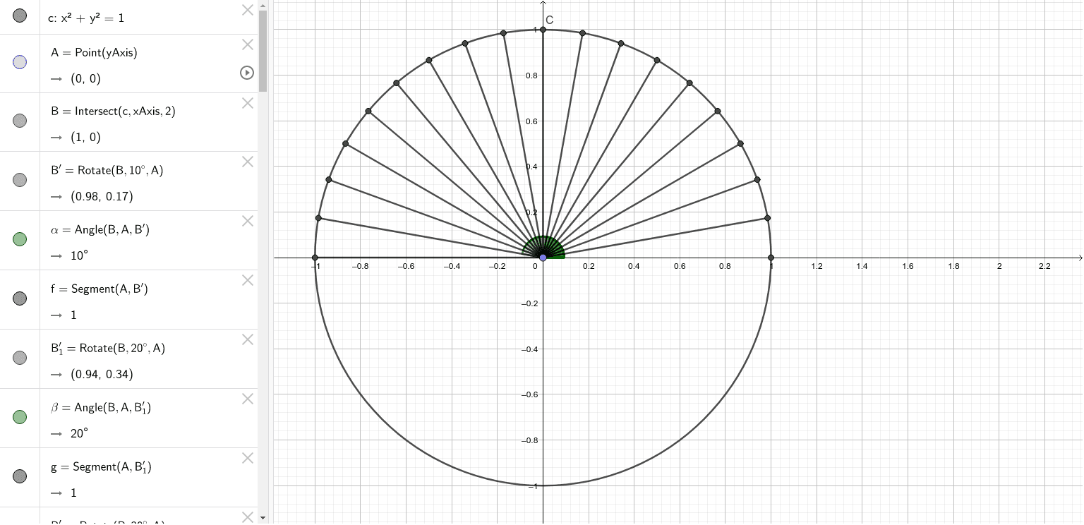The image size is (1084, 525).
Task: Click the angle value 20°
Action: click(79, 433)
